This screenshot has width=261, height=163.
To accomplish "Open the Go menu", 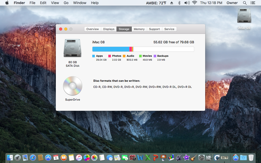I will pos(66,3).
